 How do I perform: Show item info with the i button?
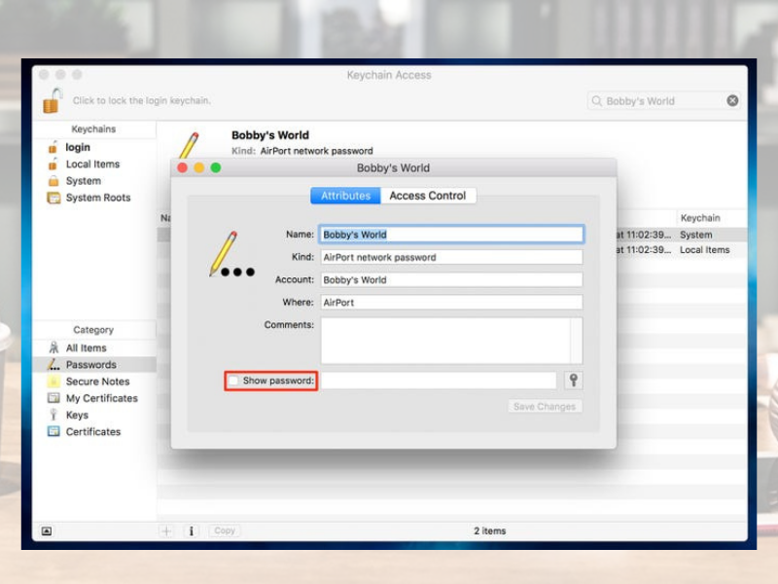(x=192, y=530)
